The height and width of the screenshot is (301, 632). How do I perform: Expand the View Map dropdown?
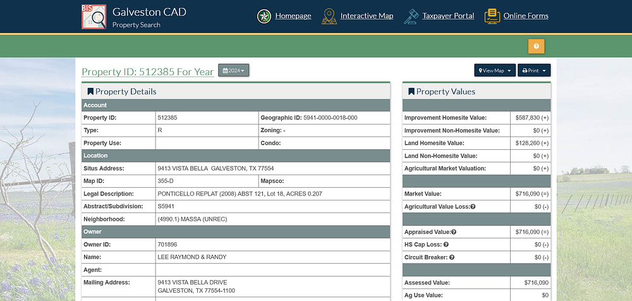[495, 70]
